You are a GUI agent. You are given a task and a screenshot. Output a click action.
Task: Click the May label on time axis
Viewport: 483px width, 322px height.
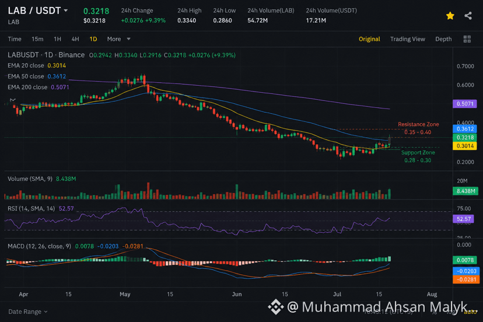pyautogui.click(x=125, y=294)
